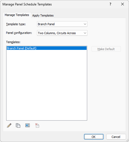Dismiss the dialog with Cancel
Screen dimensions: 129x142
click(x=116, y=137)
